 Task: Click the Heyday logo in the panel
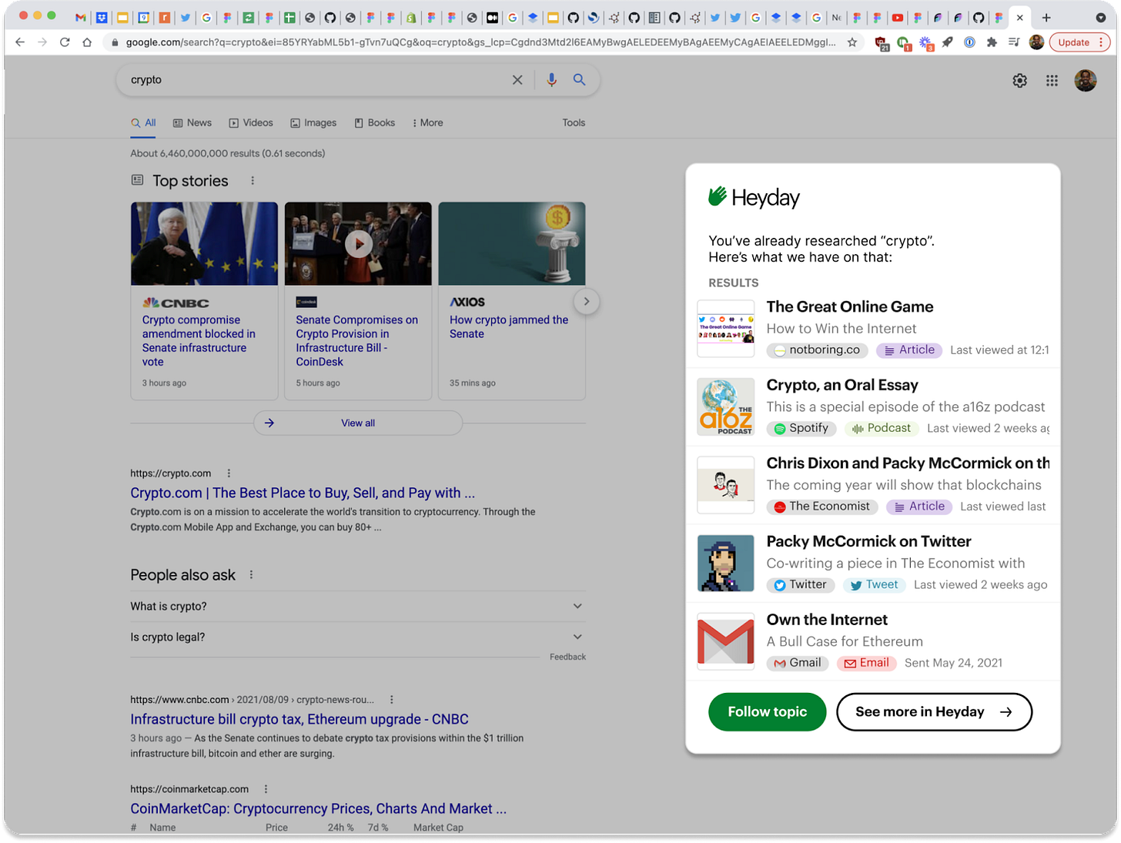[x=754, y=198]
